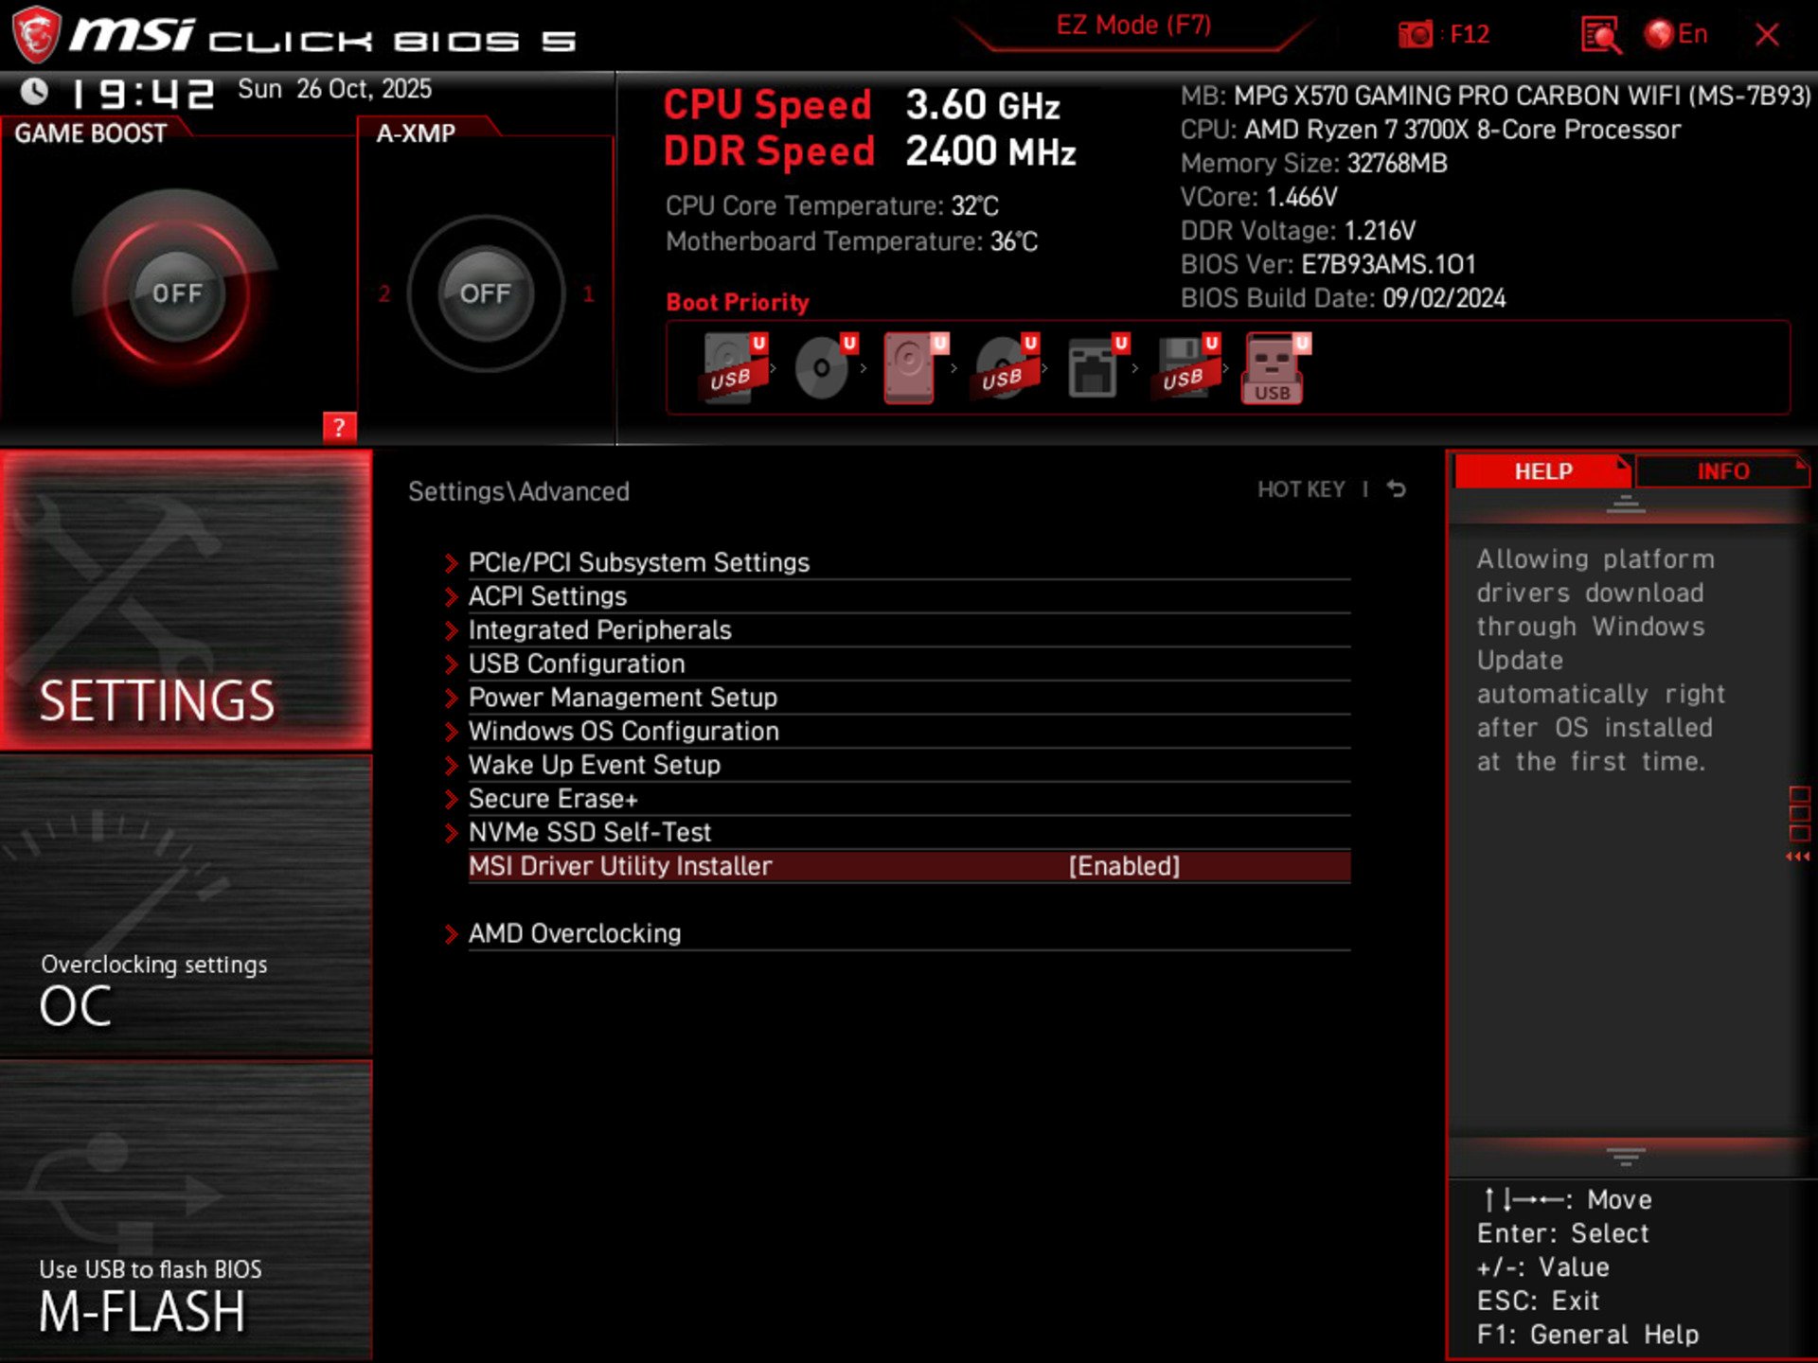Click the screenshot camera F12 icon
Viewport: 1818px width, 1363px height.
coord(1416,34)
